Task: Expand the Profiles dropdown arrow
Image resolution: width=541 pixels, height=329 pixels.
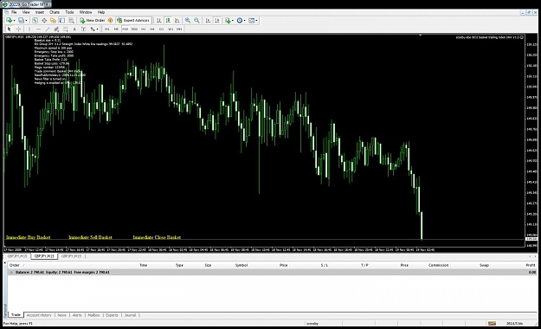Action: (x=26, y=21)
